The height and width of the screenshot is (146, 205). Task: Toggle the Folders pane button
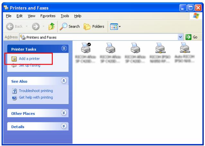point(94,26)
